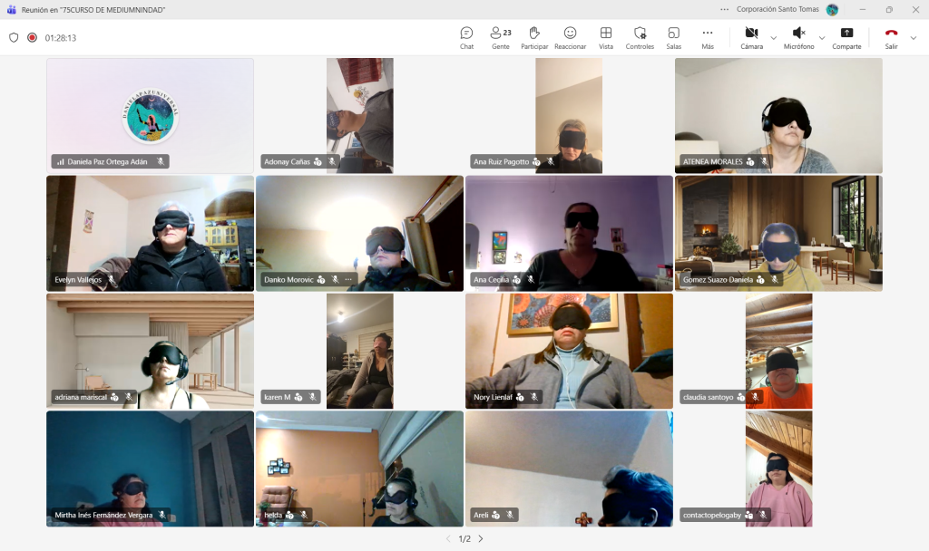The image size is (929, 551).
Task: Click Areli name label
Action: [481, 515]
